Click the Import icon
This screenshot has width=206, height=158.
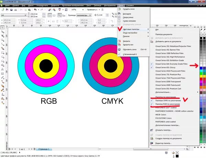(50, 10)
